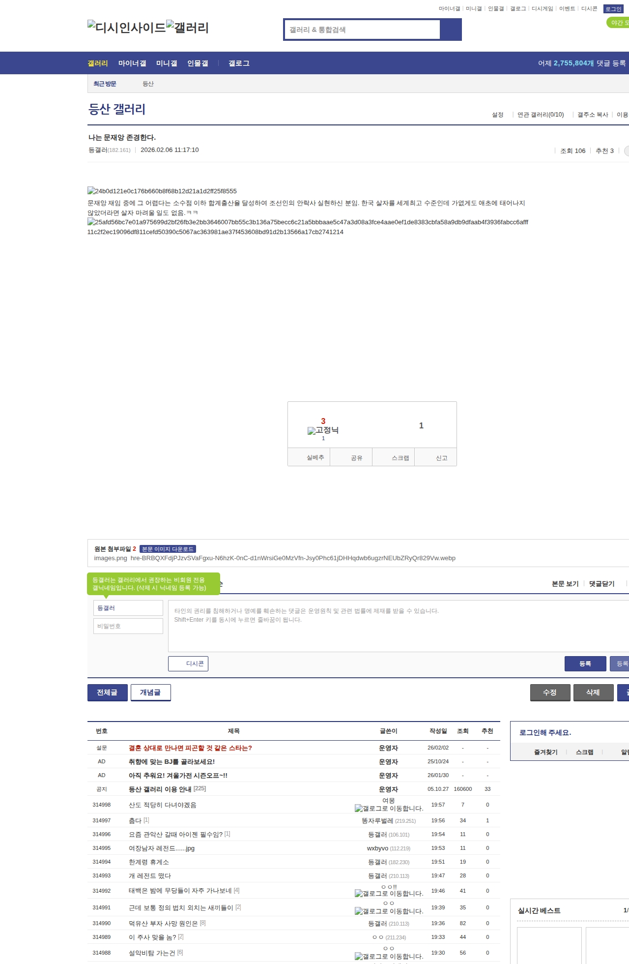629x964 pixels.
Task: Click the 디시인사이드 logo image
Action: pos(127,28)
